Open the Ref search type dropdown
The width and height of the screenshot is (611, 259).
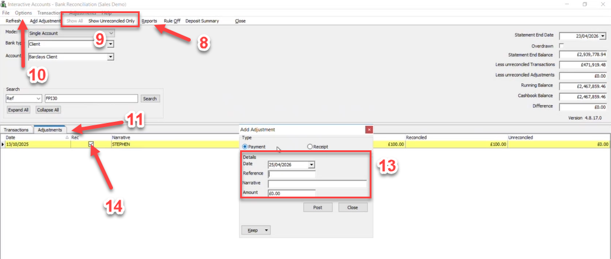(38, 99)
